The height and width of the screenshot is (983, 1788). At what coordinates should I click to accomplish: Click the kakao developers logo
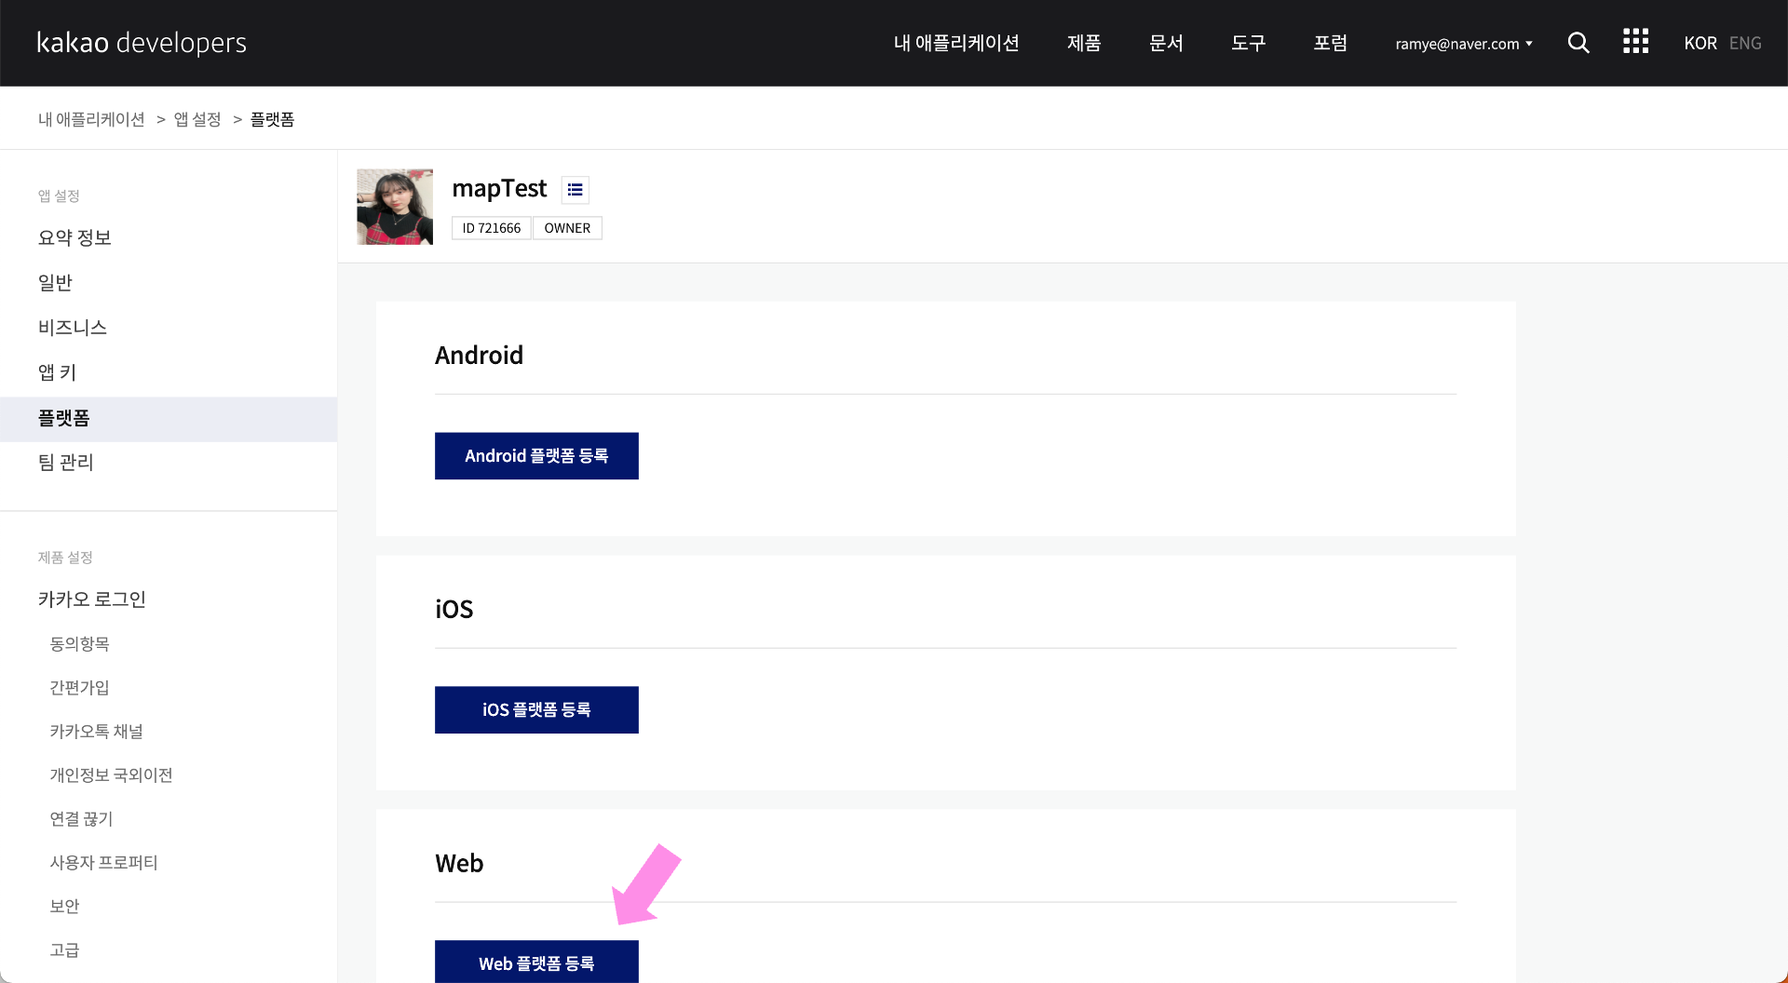tap(142, 43)
